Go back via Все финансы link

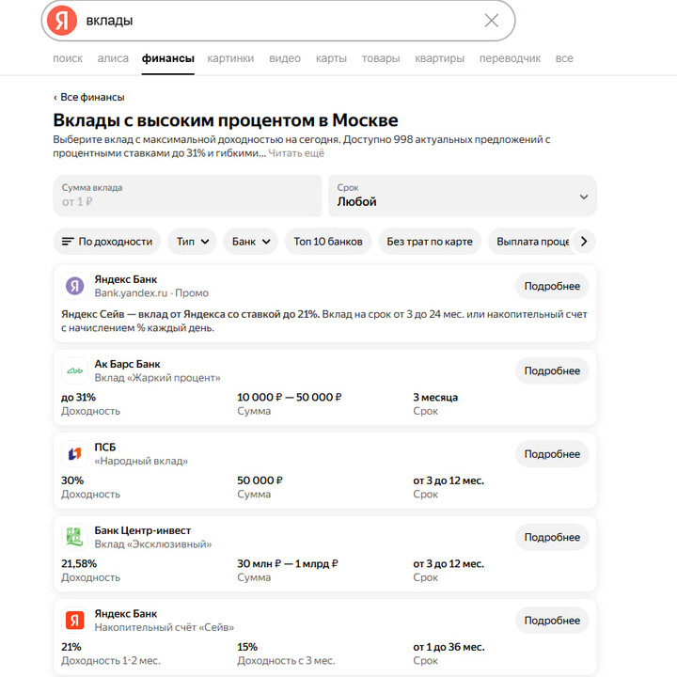[x=89, y=97]
